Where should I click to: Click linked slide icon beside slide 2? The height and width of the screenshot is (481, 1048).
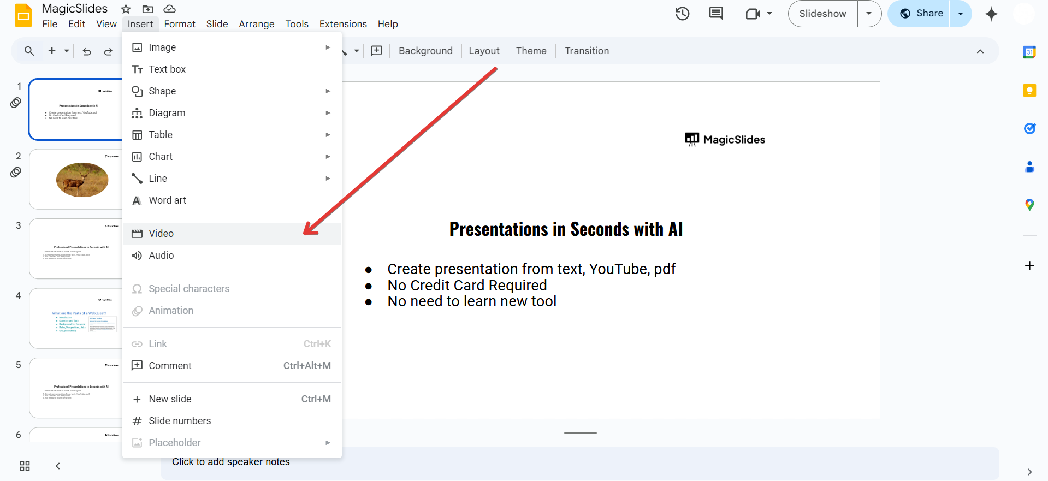(16, 173)
